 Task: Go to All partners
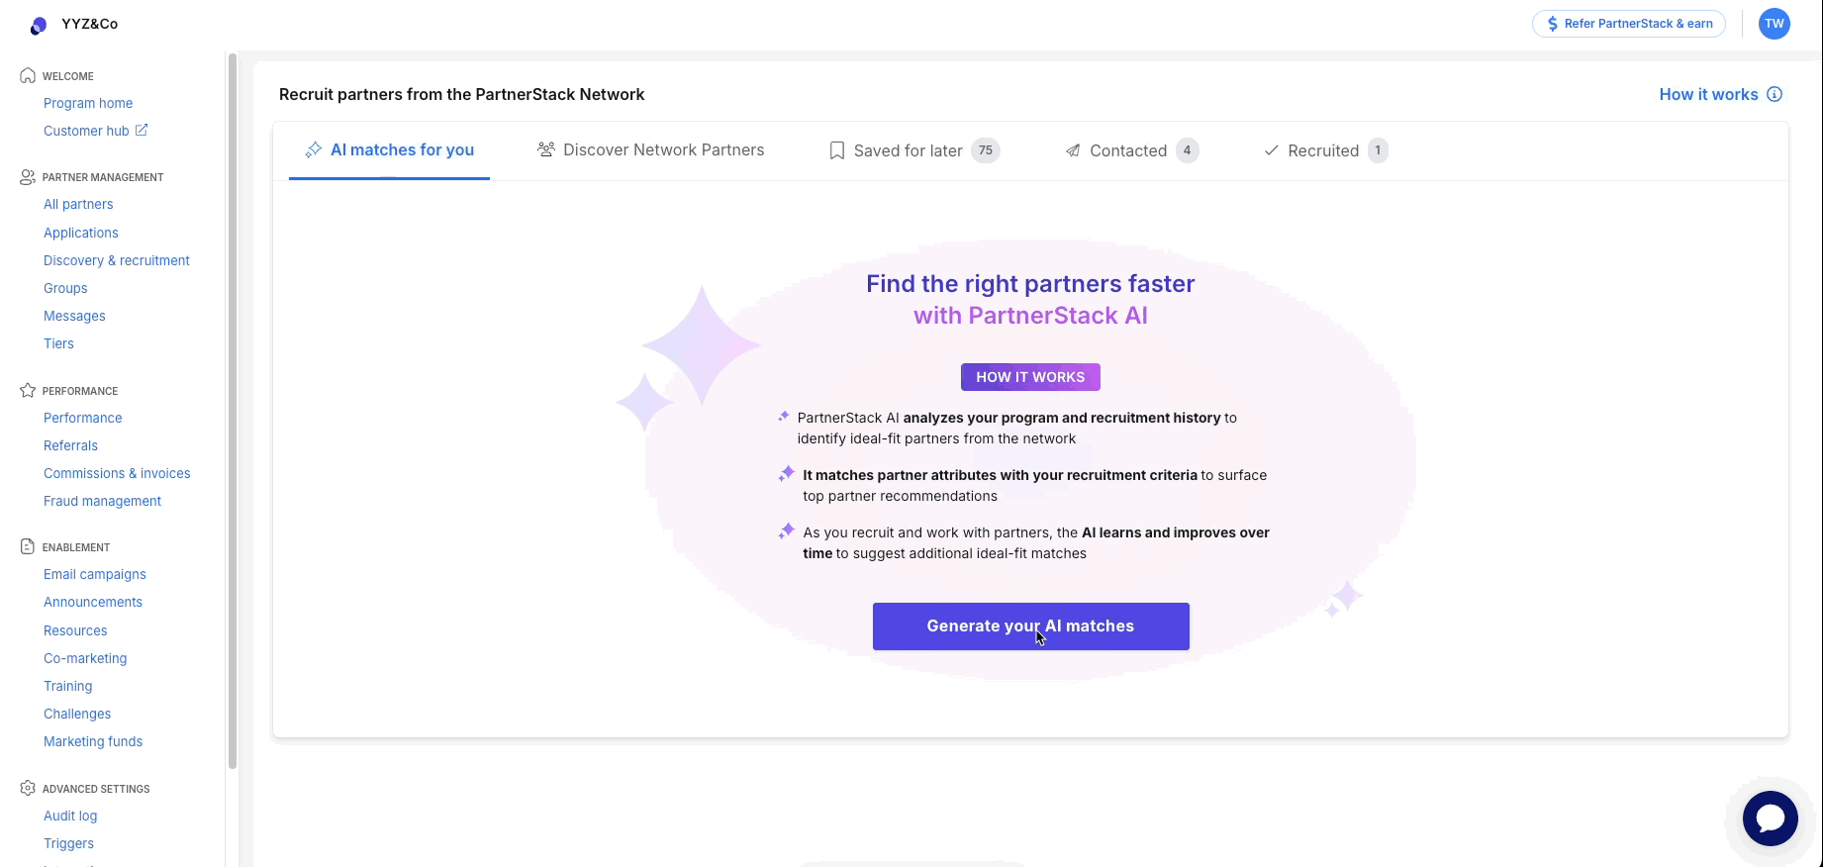click(78, 204)
